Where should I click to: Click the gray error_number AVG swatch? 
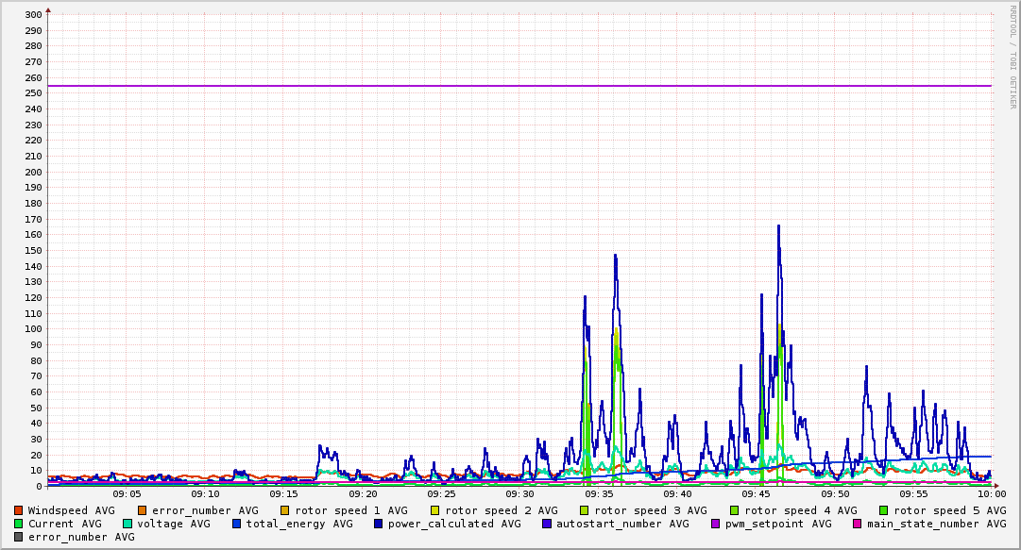tap(19, 537)
